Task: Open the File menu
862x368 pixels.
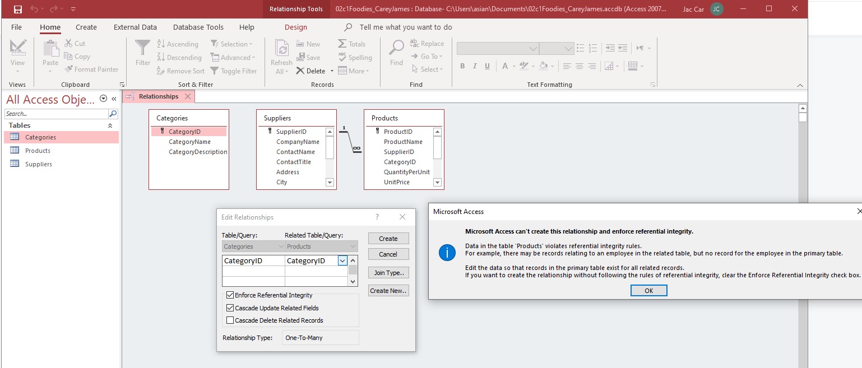Action: point(16,27)
